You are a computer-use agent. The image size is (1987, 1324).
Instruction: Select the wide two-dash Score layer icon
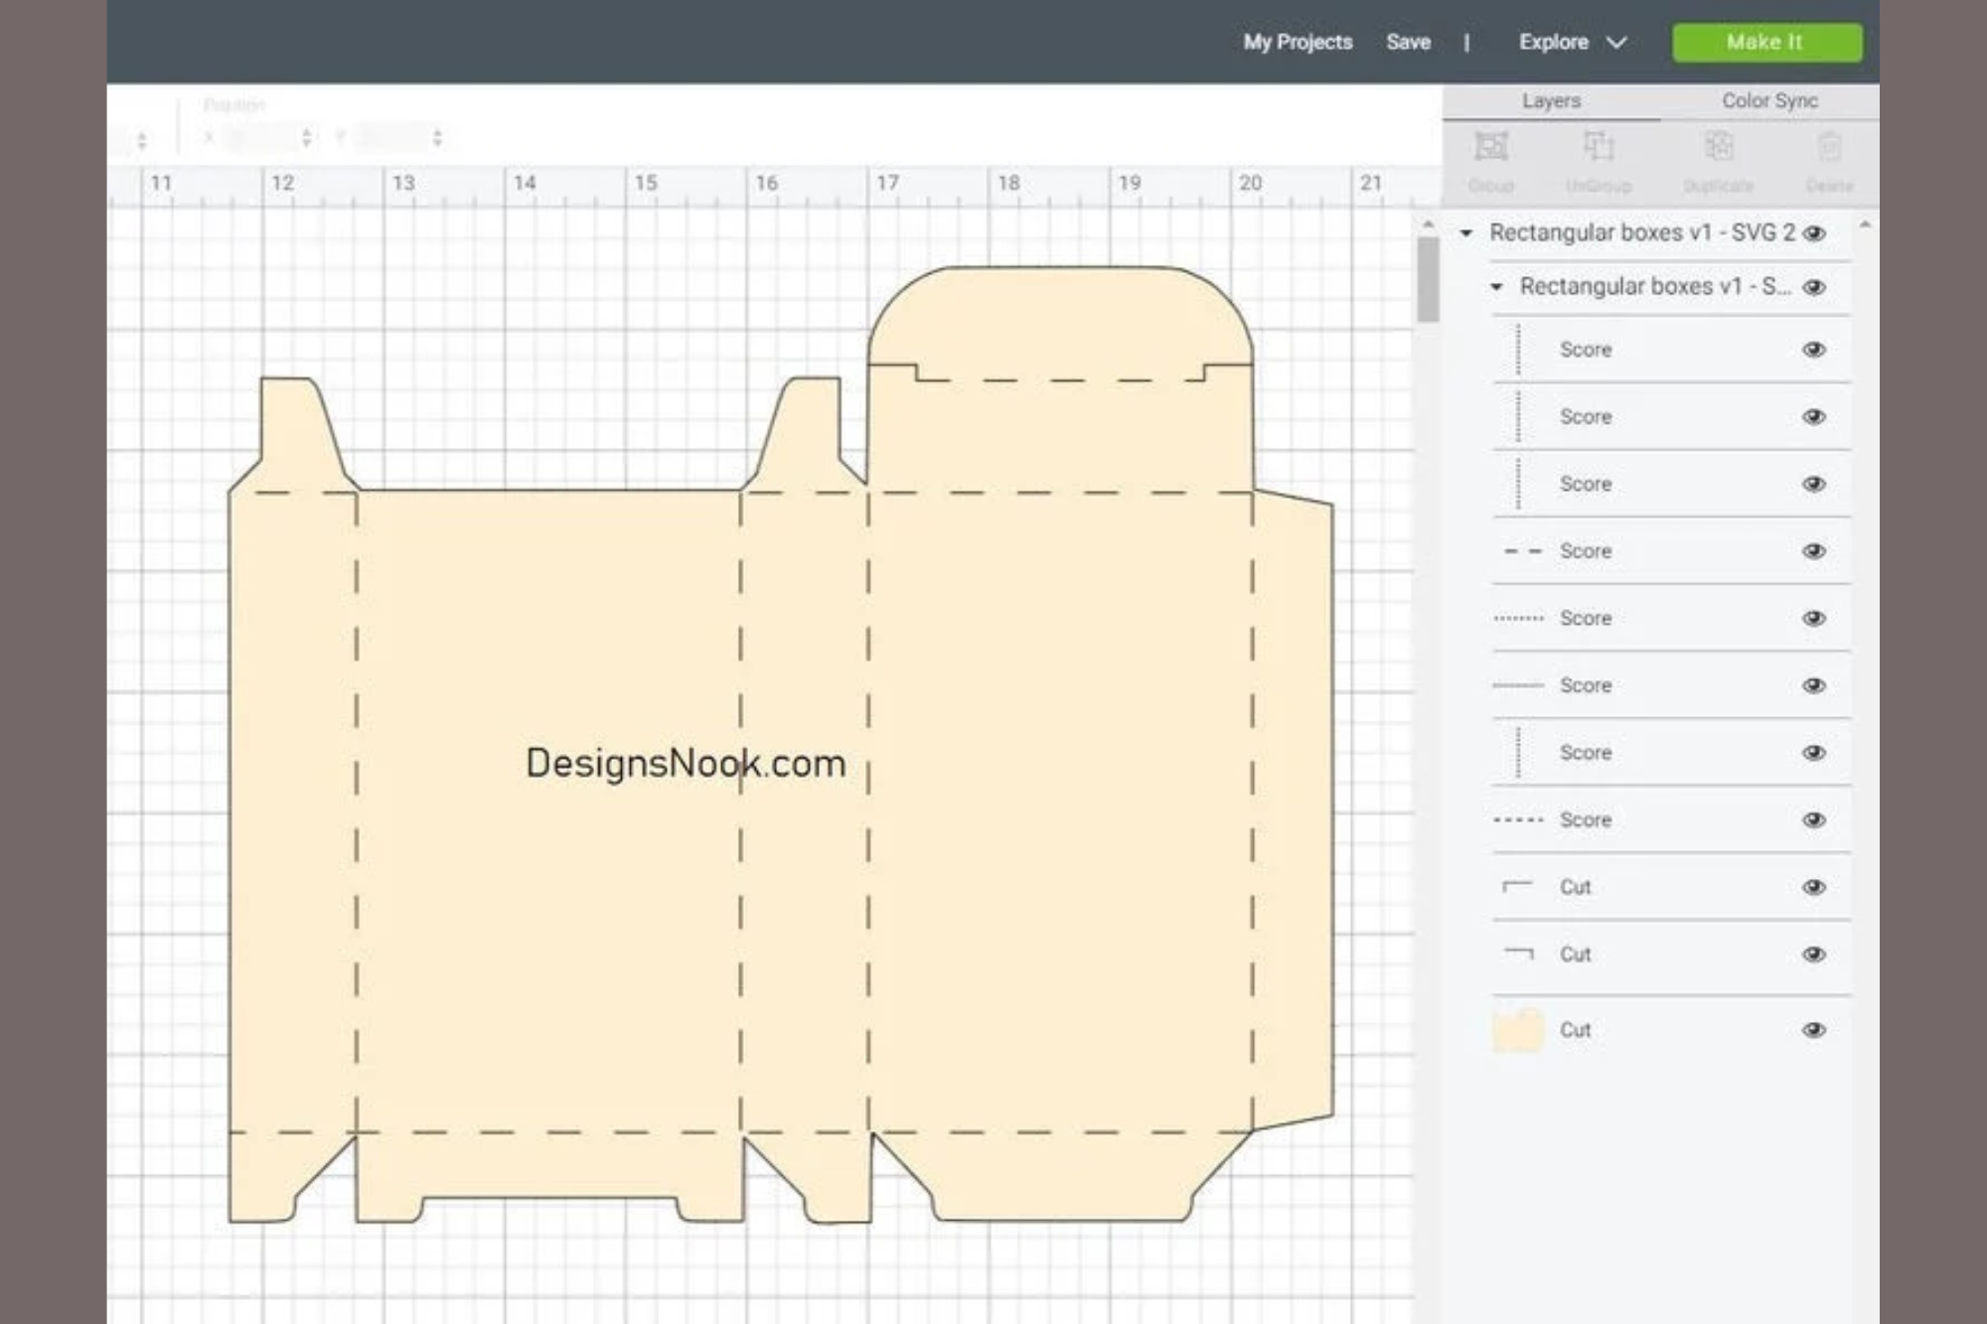(x=1521, y=551)
